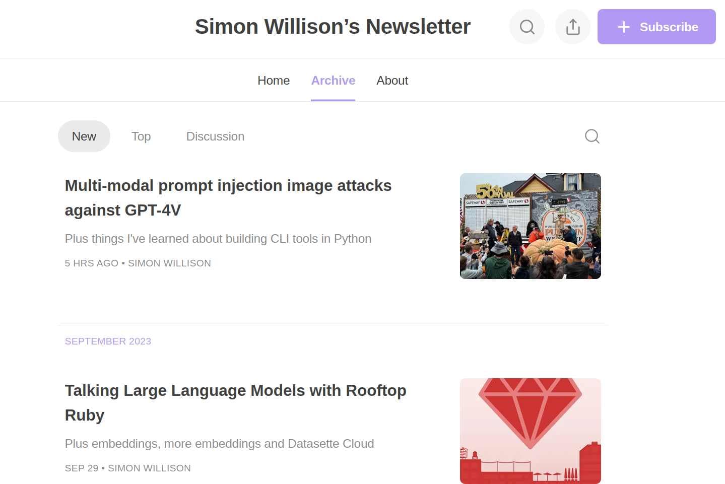Switch to the Home tab
Screen dimensions: 725x484
tap(273, 80)
